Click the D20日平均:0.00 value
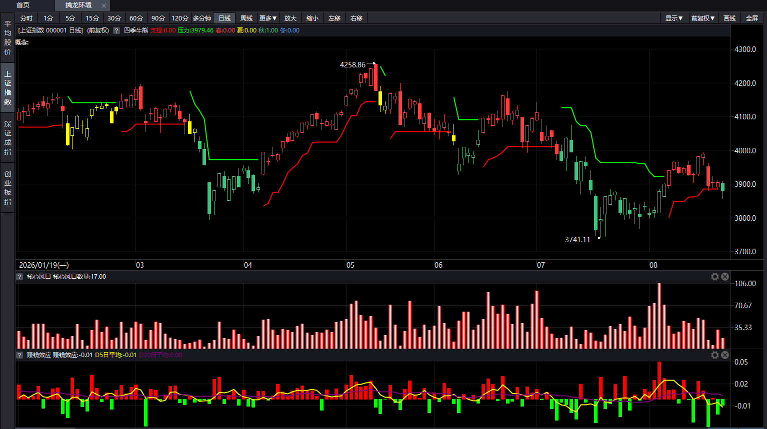The height and width of the screenshot is (429, 767). click(x=160, y=355)
